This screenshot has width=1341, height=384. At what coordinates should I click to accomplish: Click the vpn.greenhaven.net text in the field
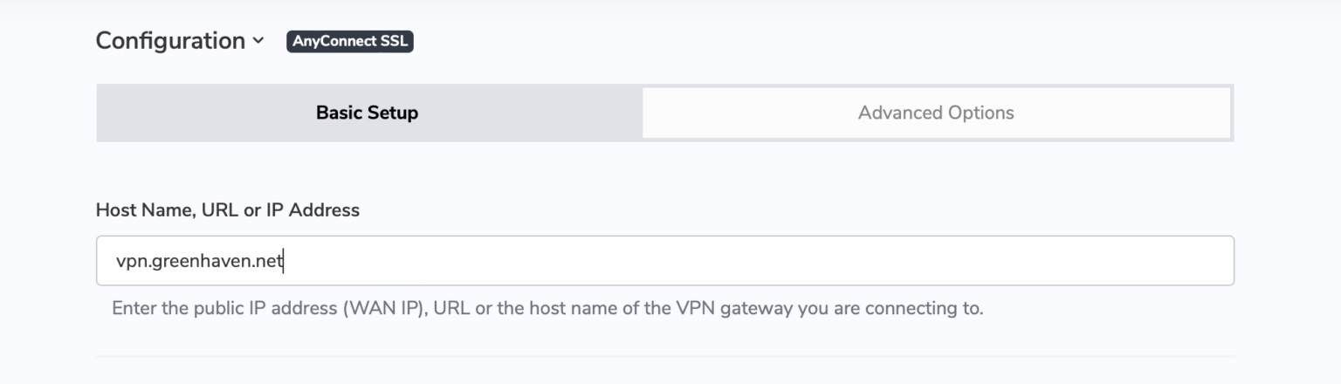pyautogui.click(x=200, y=260)
